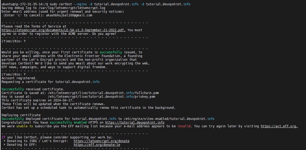
Task: Click the 'Congratulations!' text
Action: pyautogui.click(x=16, y=123)
